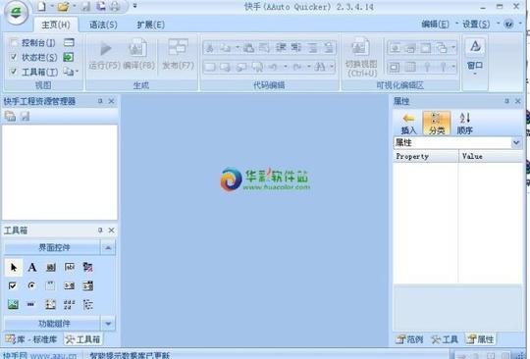Select the tree view control icon

point(88,305)
